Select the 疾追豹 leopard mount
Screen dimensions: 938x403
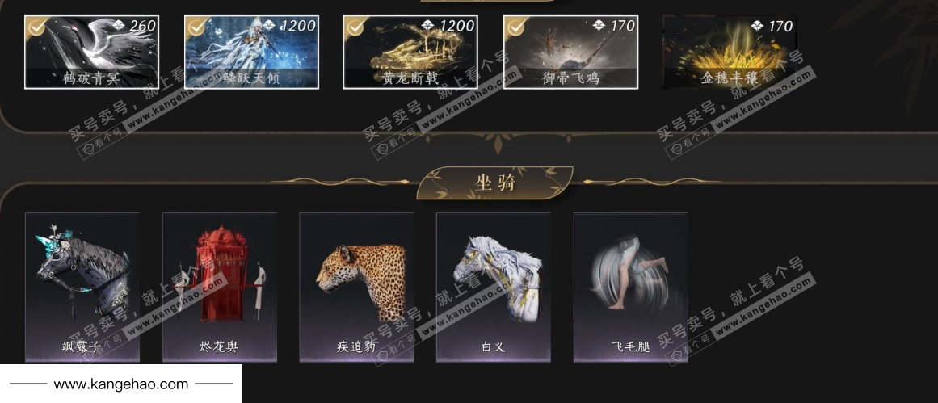pos(356,288)
